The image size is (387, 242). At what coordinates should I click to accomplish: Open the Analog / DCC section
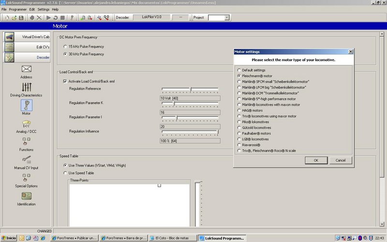[x=27, y=126]
